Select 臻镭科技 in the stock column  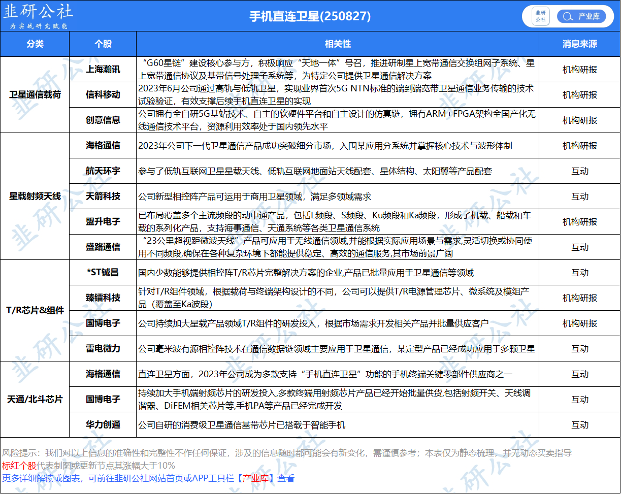103,298
